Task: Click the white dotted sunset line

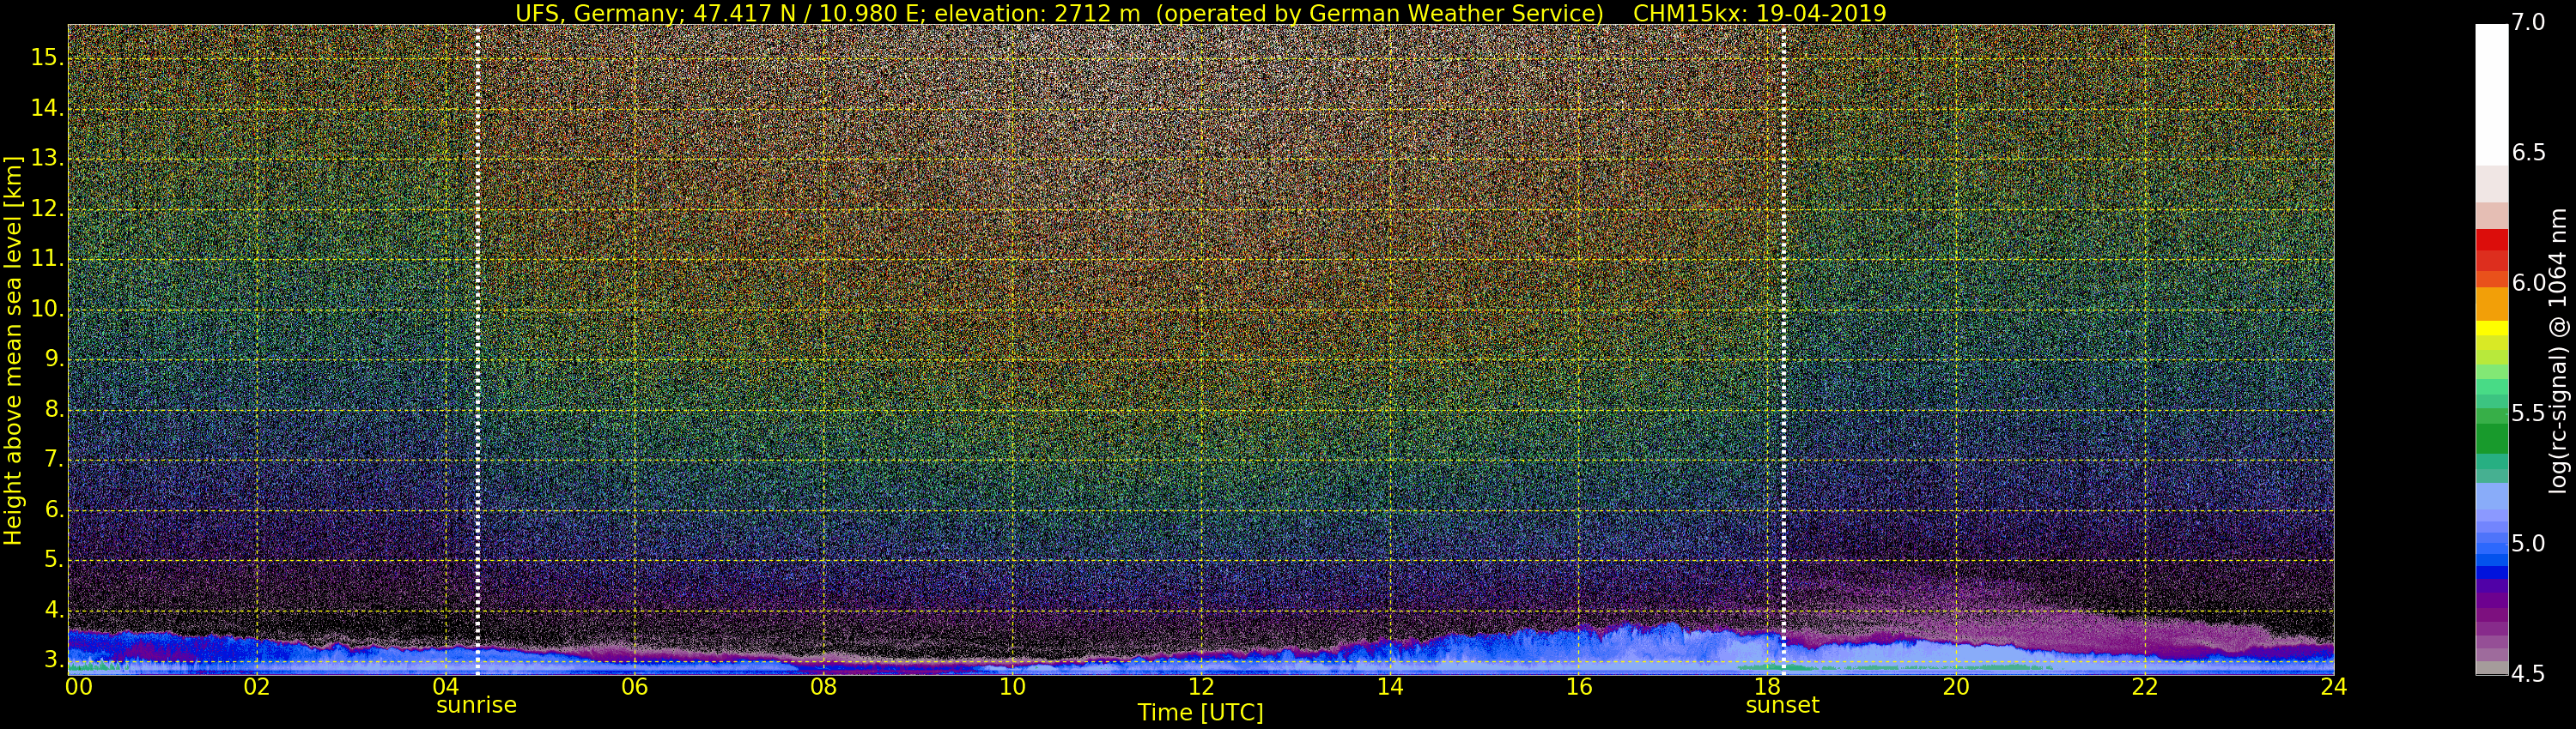Action: pyautogui.click(x=1783, y=350)
